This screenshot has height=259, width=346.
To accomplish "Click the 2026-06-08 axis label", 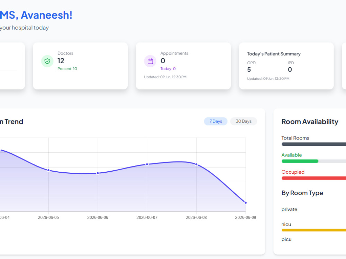I will (197, 218).
